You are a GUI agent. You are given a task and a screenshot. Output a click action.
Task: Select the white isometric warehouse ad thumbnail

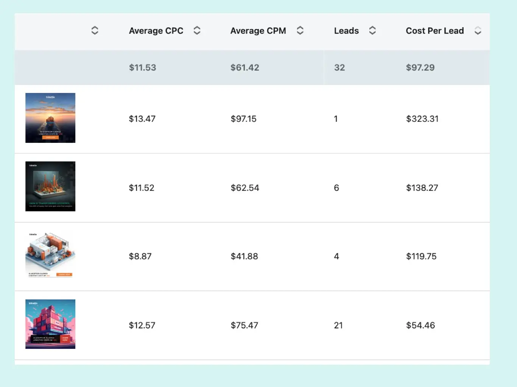point(50,255)
